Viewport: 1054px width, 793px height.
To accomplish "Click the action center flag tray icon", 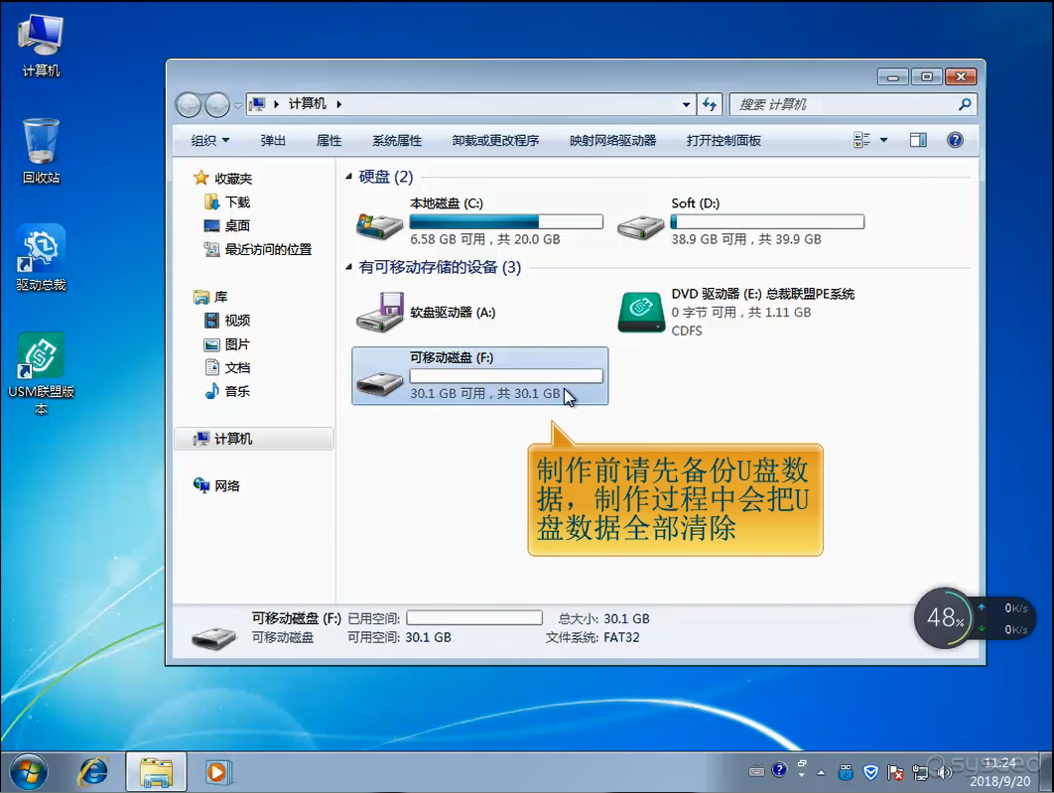I will pos(894,773).
